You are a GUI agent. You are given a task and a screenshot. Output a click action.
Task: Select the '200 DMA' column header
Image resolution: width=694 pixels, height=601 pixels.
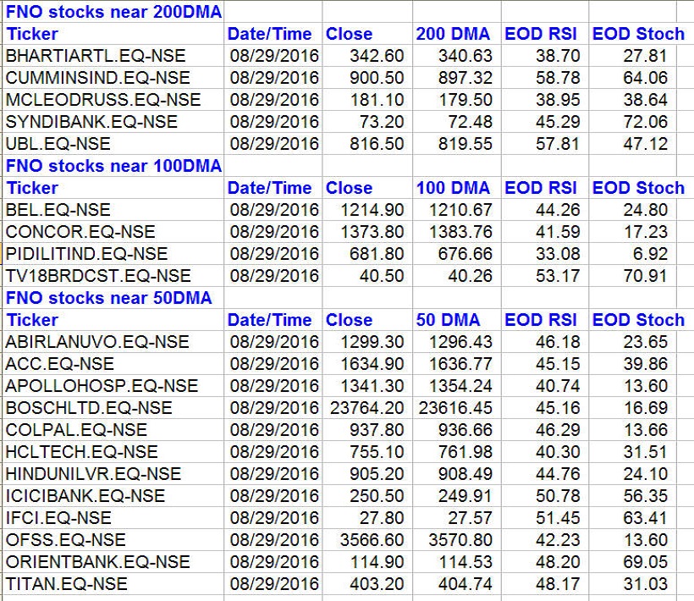(453, 34)
